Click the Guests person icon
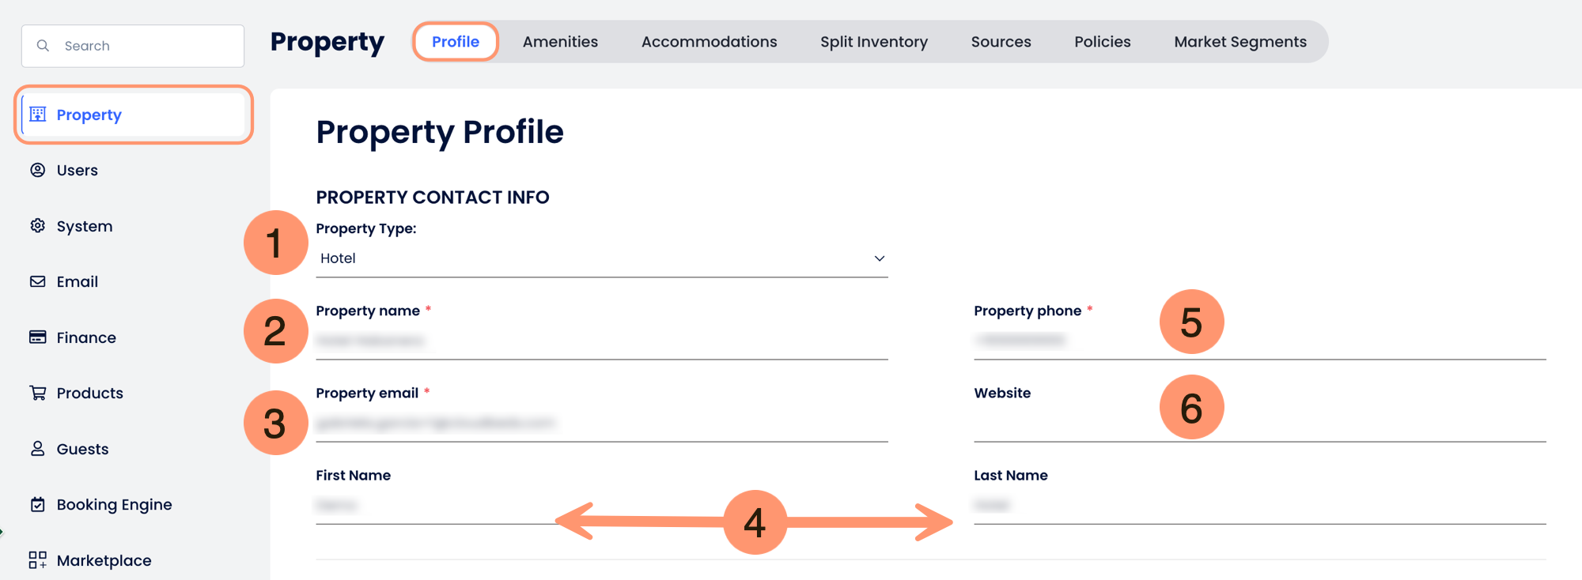 (x=38, y=449)
